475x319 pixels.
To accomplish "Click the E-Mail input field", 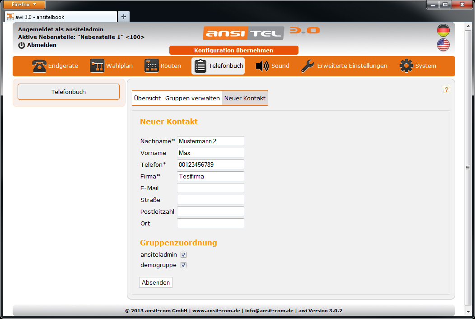I will 210,188.
